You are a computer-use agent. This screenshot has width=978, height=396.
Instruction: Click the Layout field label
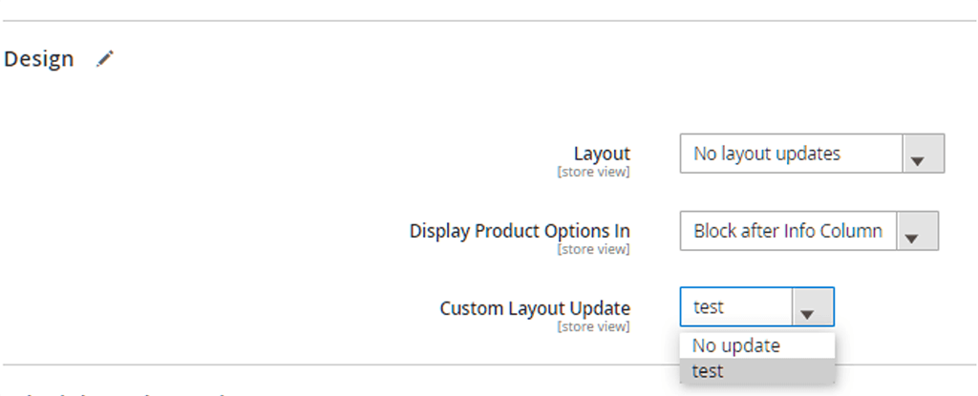coord(602,154)
